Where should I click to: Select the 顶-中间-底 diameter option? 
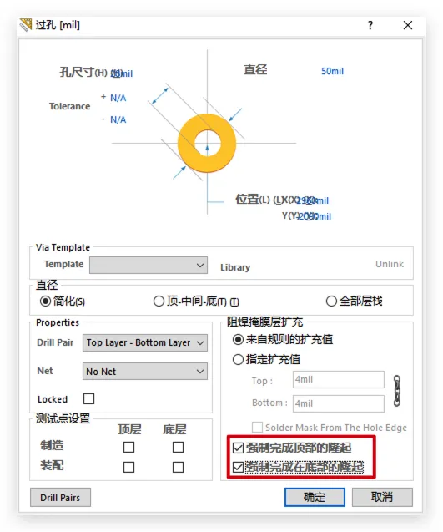(x=159, y=301)
